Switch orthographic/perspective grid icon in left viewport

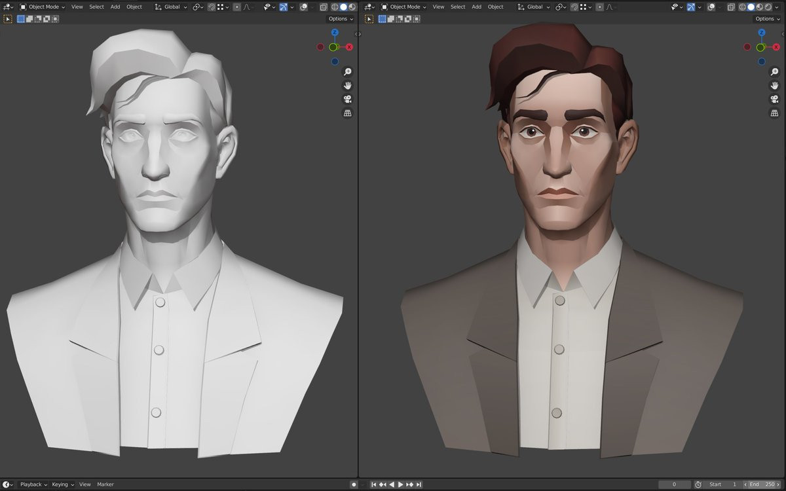[x=347, y=113]
